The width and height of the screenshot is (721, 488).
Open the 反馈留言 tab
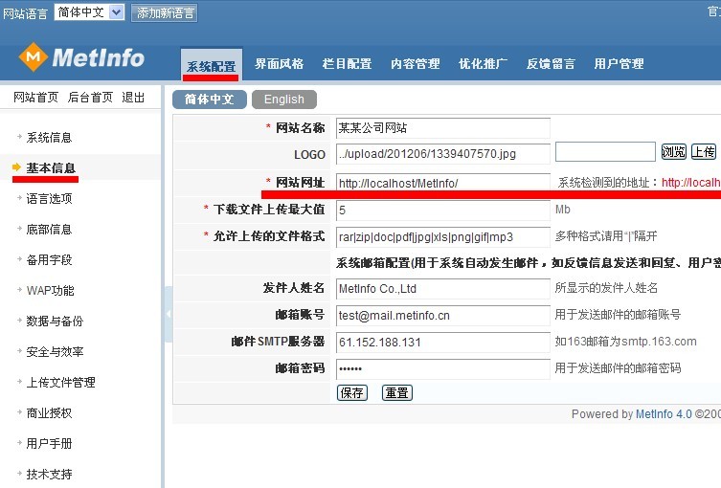pyautogui.click(x=551, y=63)
